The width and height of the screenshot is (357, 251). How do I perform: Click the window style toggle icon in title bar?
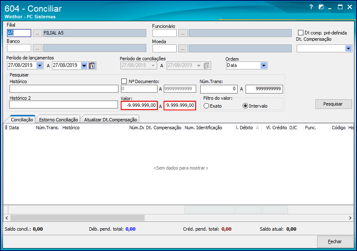point(321,7)
